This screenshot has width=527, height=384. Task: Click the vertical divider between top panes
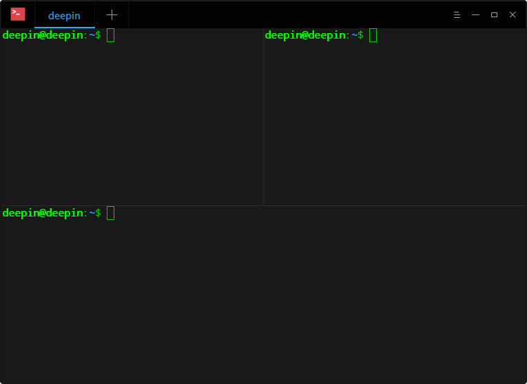coord(263,117)
